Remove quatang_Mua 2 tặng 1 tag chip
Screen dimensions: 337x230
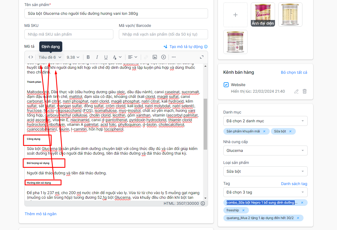tap(298, 218)
